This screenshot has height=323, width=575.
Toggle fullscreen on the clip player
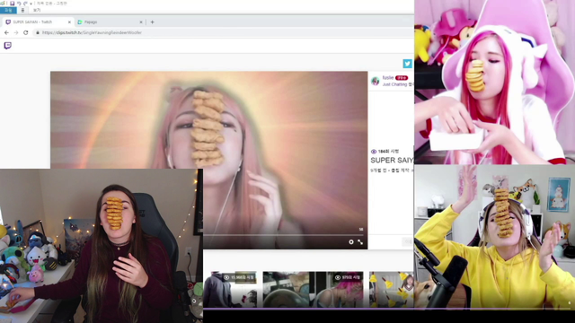coord(360,242)
